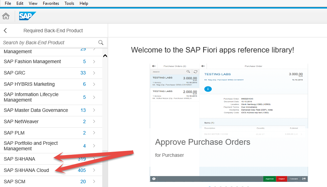Select SAP NetWeaver list item
The image size is (327, 187).
point(51,121)
